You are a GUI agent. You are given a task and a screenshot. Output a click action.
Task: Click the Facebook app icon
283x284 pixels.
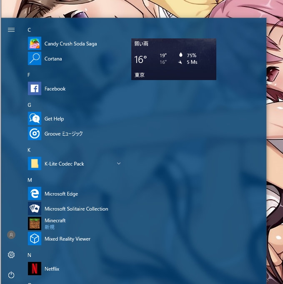[x=35, y=88]
